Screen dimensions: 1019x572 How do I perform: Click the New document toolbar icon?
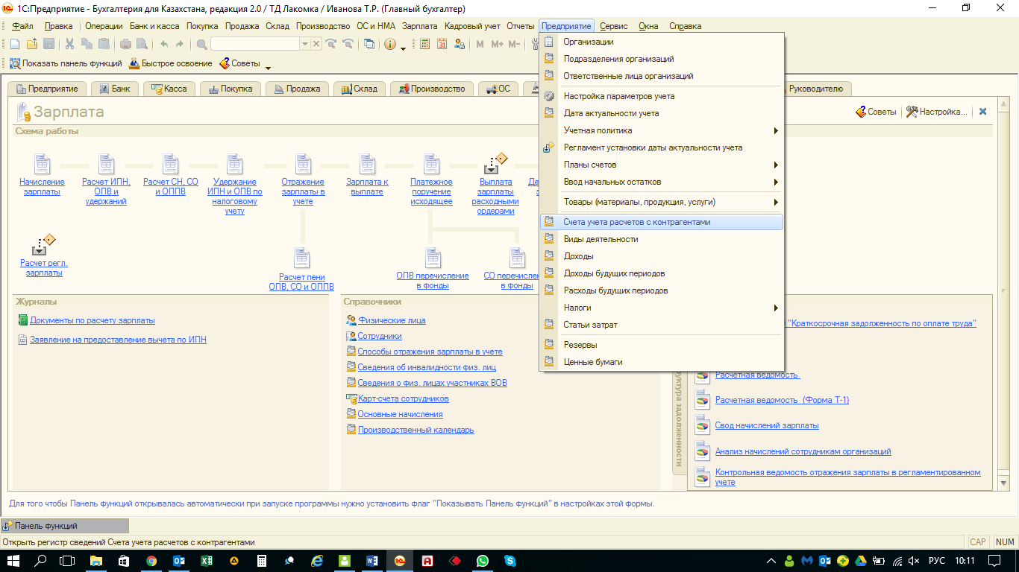click(14, 44)
